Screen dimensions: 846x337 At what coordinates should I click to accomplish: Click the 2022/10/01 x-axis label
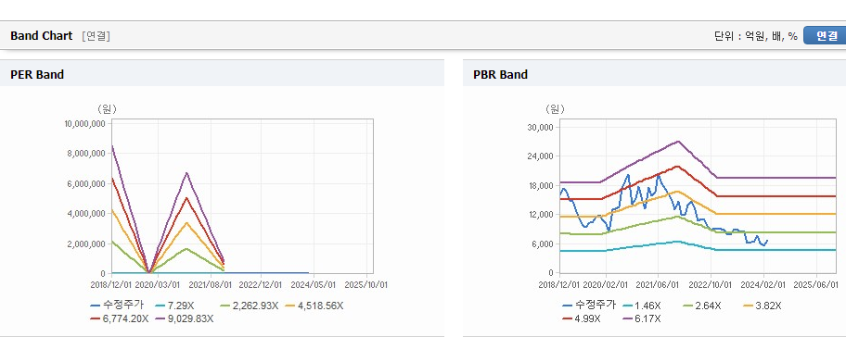pyautogui.click(x=711, y=284)
